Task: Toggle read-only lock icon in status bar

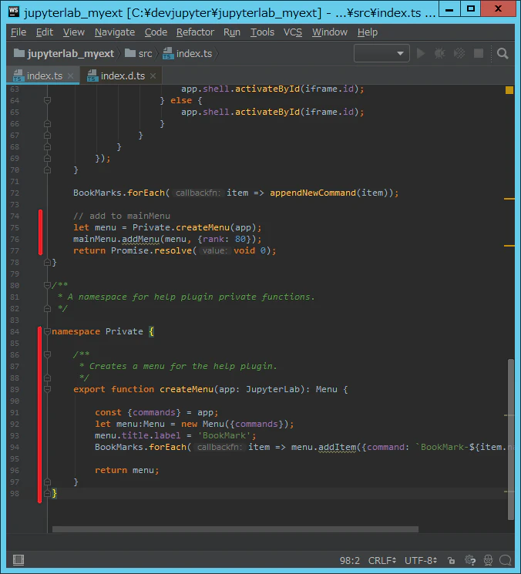Action: pyautogui.click(x=451, y=560)
